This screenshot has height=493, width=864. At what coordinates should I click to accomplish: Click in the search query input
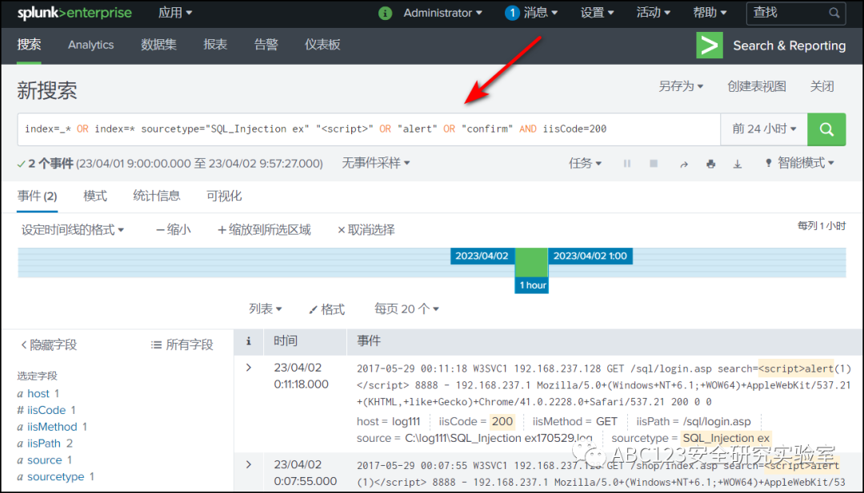pyautogui.click(x=369, y=129)
